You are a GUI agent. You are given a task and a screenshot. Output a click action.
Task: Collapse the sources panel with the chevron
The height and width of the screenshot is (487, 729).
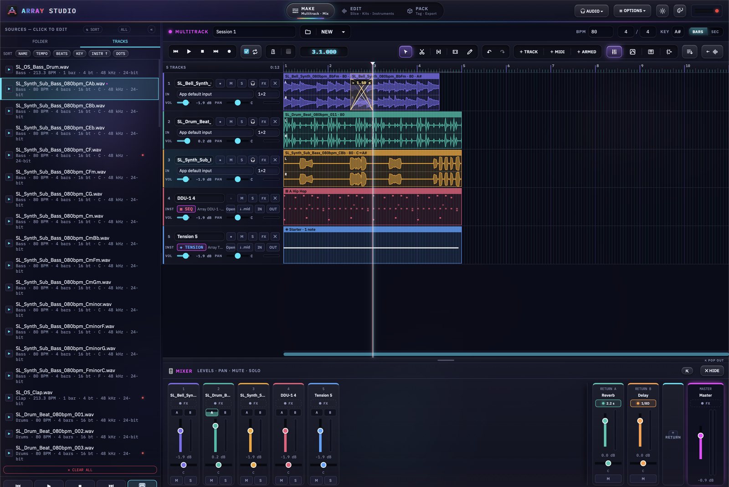pyautogui.click(x=151, y=30)
